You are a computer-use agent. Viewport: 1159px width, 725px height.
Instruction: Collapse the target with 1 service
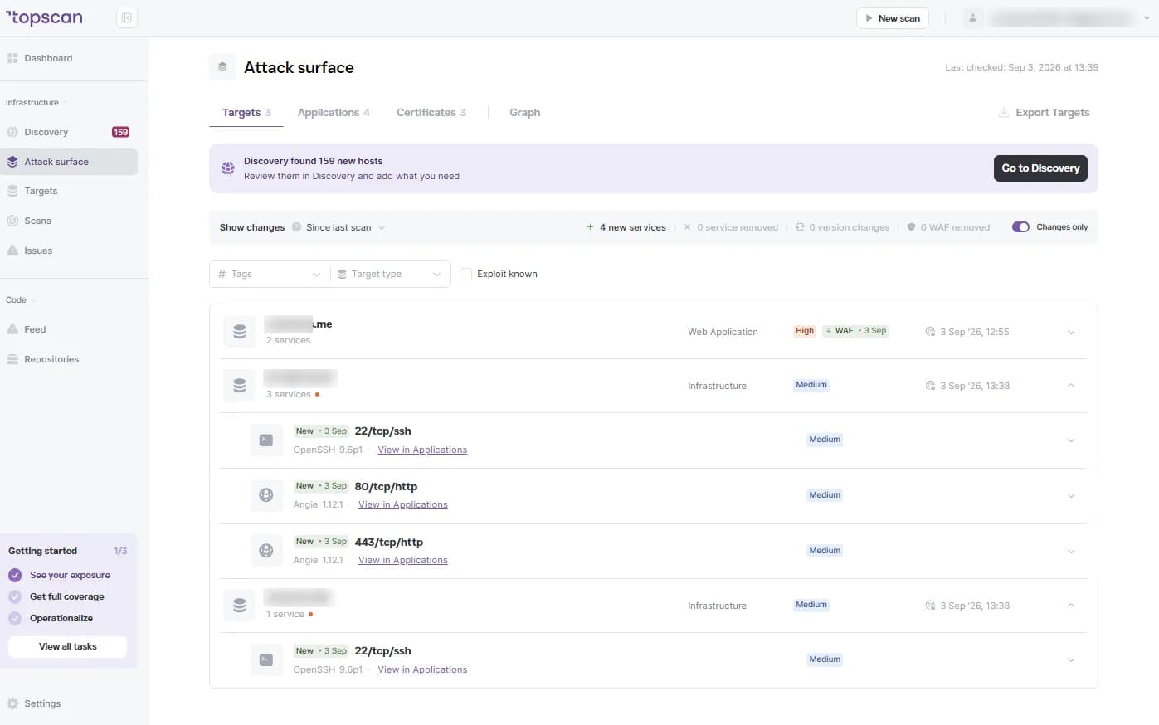pos(1071,606)
